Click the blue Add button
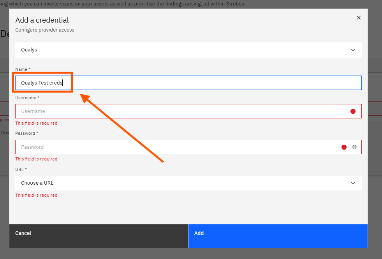The height and width of the screenshot is (259, 382). (x=278, y=236)
